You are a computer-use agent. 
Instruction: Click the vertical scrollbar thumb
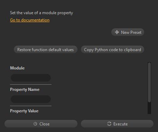(x=149, y=82)
